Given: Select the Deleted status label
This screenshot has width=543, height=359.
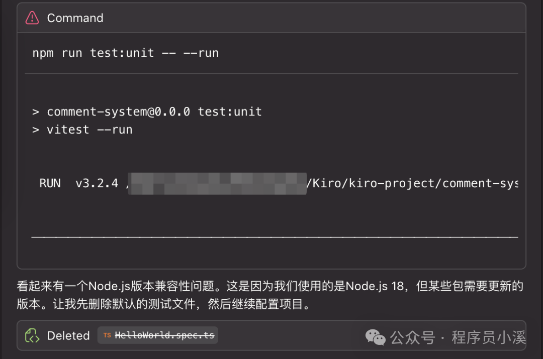Looking at the screenshot, I should [x=68, y=335].
